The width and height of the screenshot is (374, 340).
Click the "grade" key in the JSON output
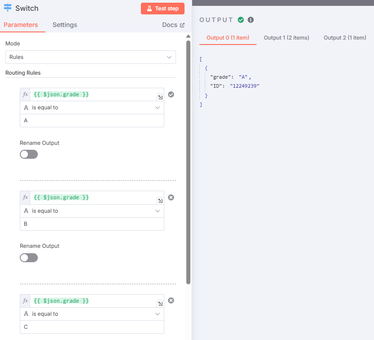tap(221, 77)
